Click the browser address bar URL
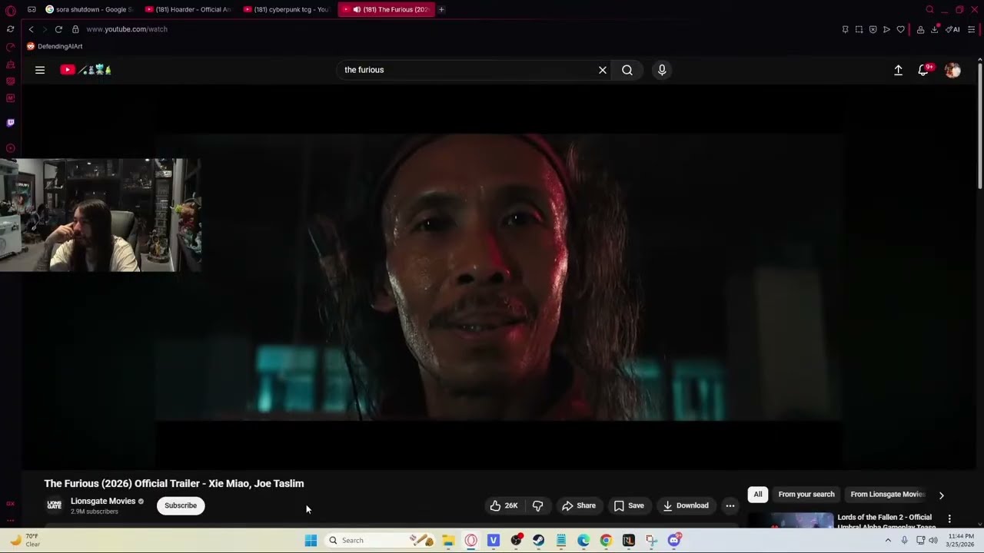 click(127, 29)
